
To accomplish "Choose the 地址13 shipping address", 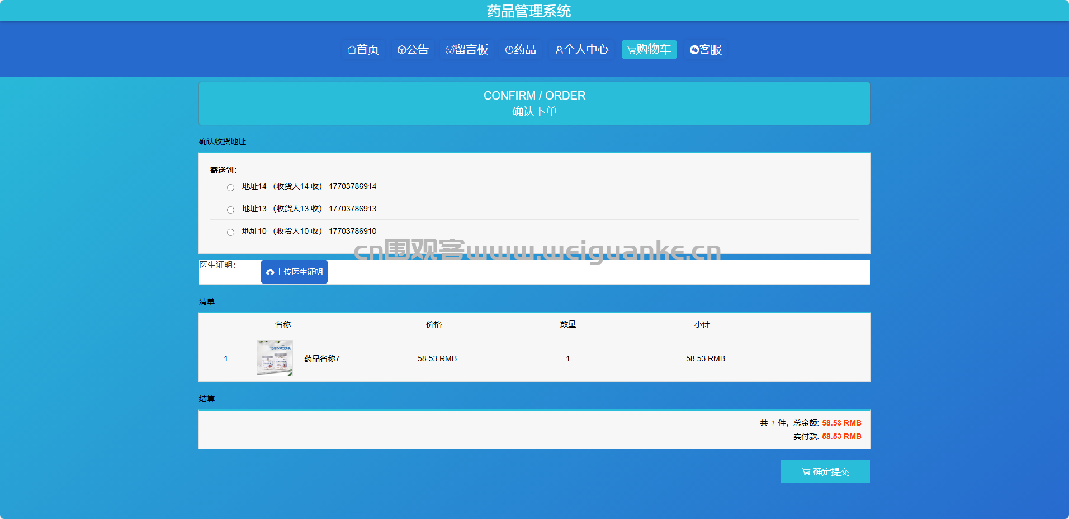I will pos(230,210).
